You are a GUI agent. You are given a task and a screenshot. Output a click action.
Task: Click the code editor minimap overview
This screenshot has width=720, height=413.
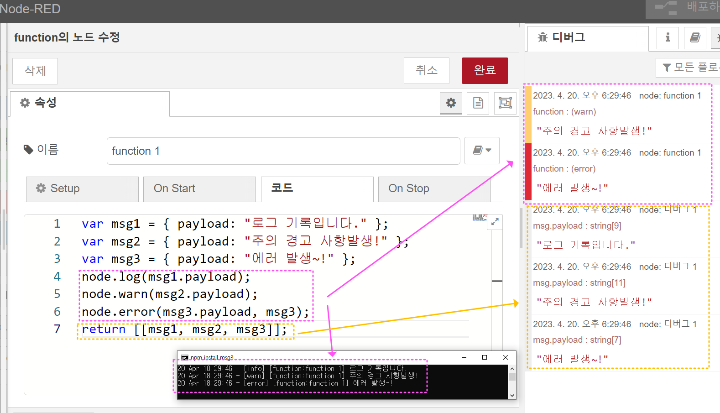point(479,218)
